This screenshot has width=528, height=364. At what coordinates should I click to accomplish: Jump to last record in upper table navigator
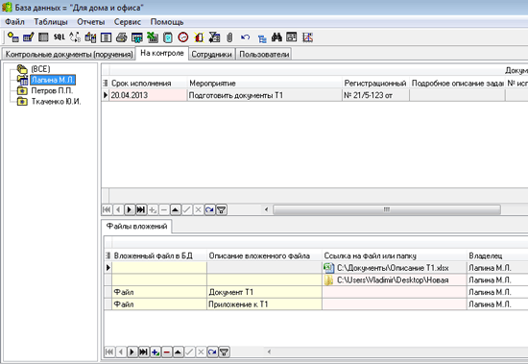(x=141, y=210)
